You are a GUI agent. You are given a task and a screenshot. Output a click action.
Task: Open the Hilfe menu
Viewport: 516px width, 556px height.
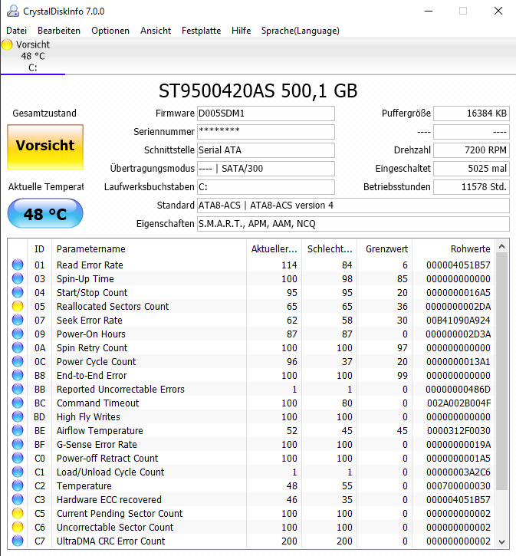coord(241,31)
